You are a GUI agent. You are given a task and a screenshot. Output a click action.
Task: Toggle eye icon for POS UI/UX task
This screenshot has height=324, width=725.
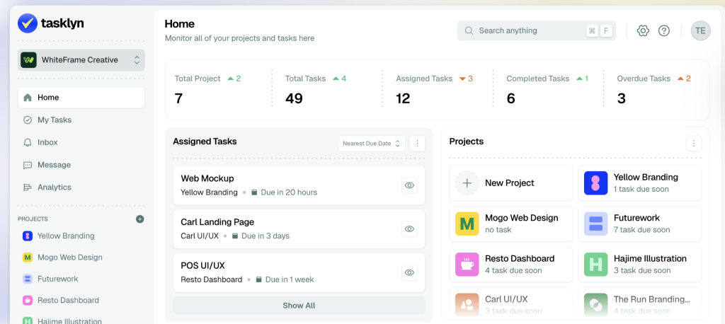(409, 272)
